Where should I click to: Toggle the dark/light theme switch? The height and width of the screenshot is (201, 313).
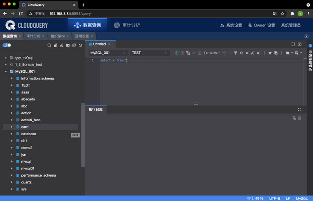[x=7, y=45]
